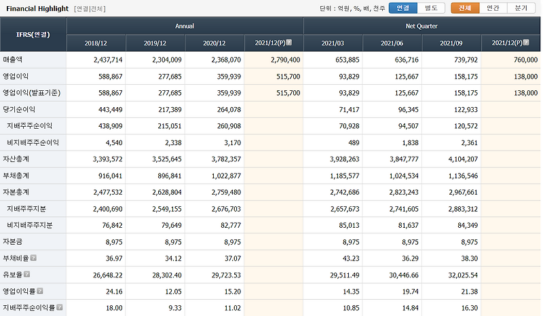Click the 비지배주주지분 row label
Image resolution: width=543 pixels, height=316 pixels.
[x=29, y=225]
